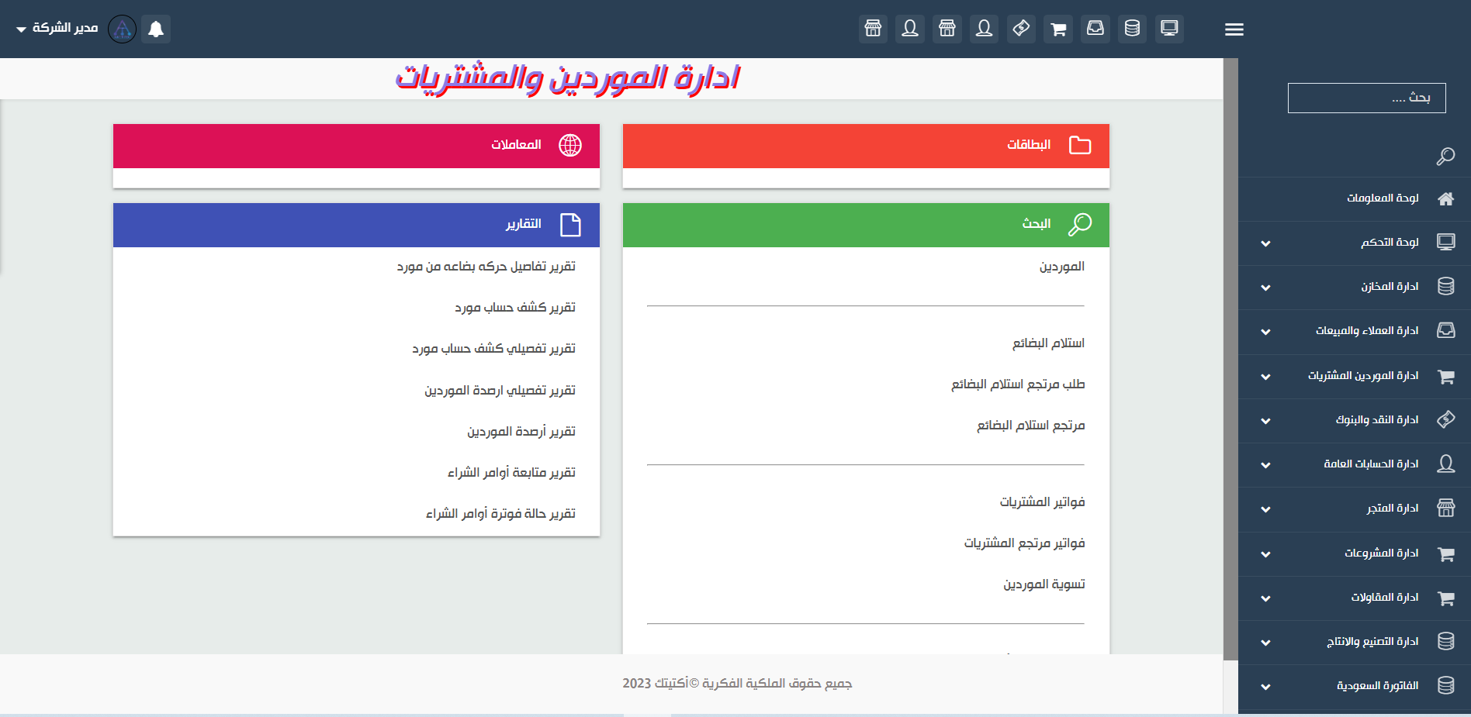Open تقرير حالة فوترة أوامر الشراء

pos(500,513)
